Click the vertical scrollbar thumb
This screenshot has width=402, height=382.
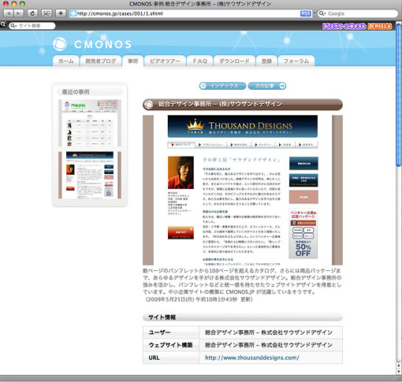(399, 95)
